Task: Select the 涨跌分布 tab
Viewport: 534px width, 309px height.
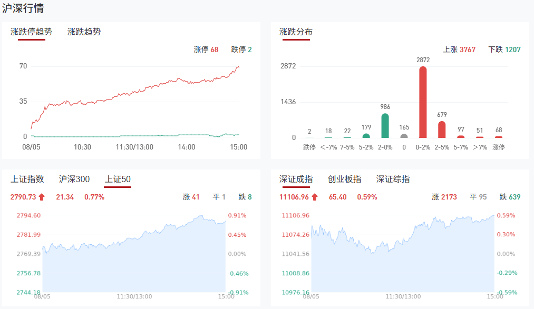Action: point(296,32)
